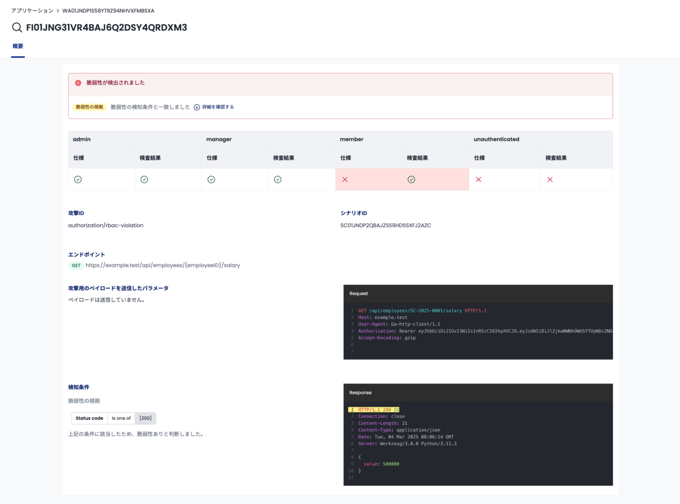The image size is (680, 504).
Task: Toggle the check mark in member 検査結果 cell
Action: click(x=411, y=179)
